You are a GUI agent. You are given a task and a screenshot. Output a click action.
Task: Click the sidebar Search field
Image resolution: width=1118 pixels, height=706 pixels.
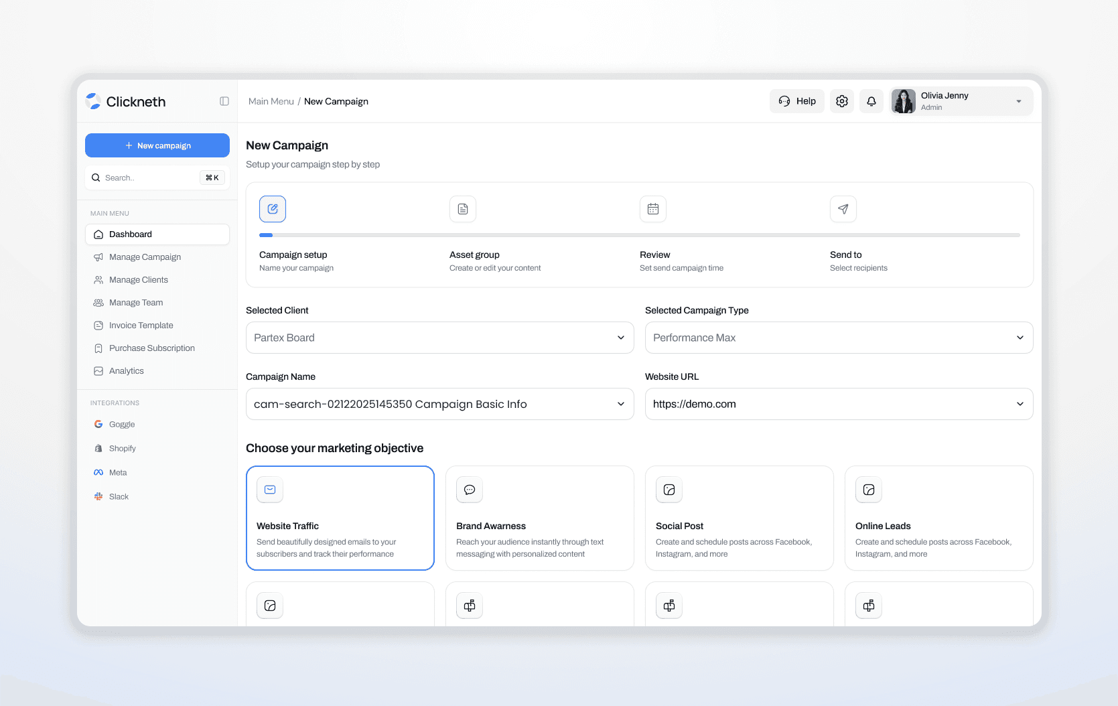(157, 178)
